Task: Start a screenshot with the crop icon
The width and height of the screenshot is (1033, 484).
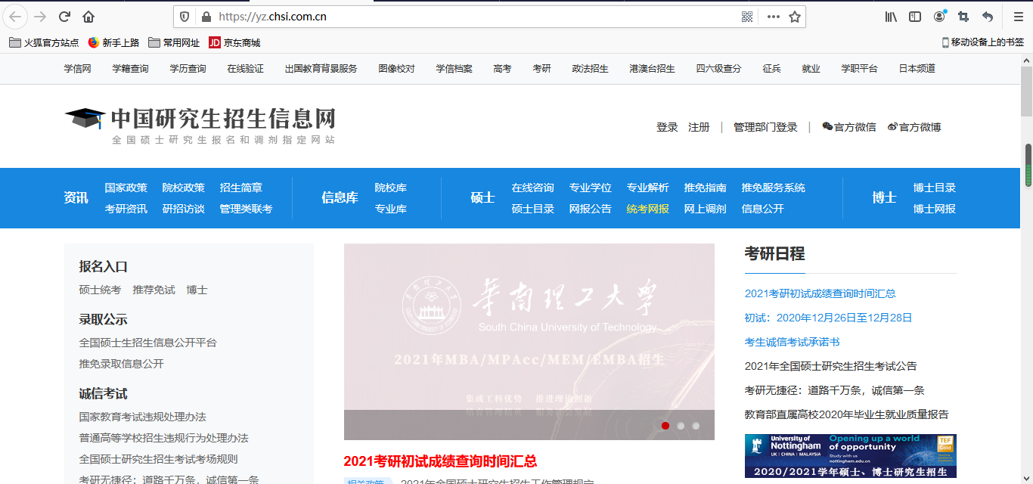Action: point(963,17)
